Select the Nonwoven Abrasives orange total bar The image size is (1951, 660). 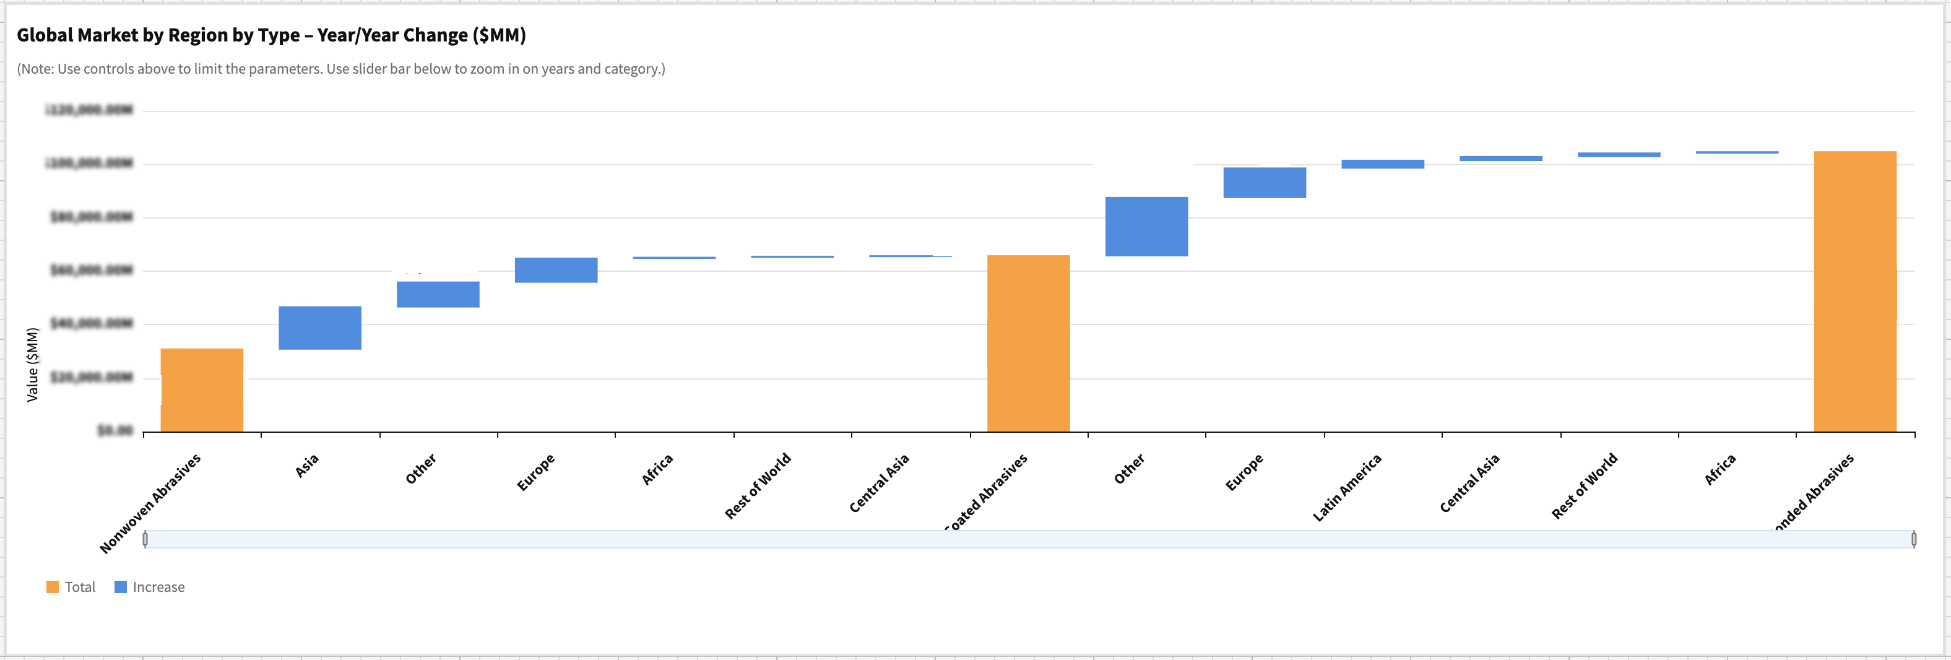pyautogui.click(x=201, y=390)
